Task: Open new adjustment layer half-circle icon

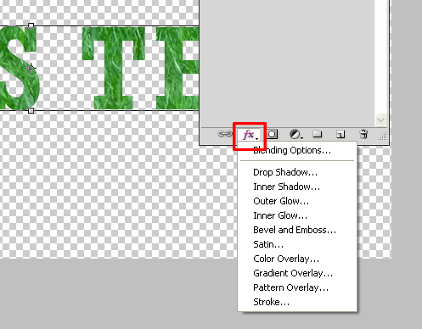Action: pyautogui.click(x=296, y=134)
